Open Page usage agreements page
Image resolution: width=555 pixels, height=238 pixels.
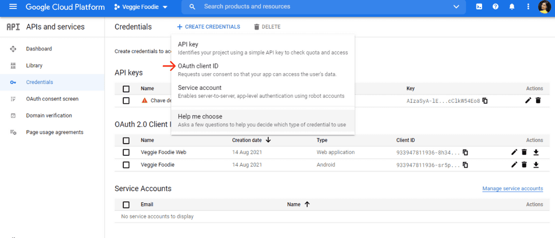55,132
